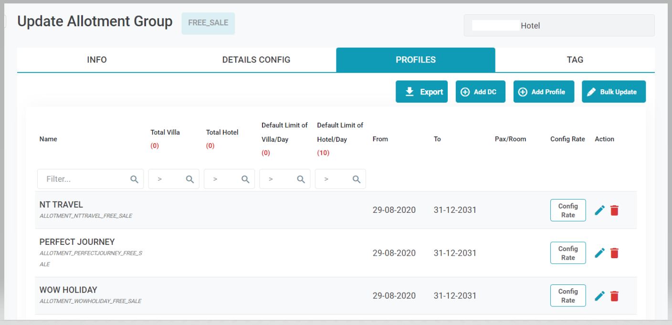Go to the TAG tab
The height and width of the screenshot is (325, 672).
pyautogui.click(x=575, y=60)
